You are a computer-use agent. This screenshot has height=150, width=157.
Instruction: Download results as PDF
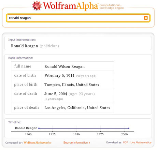126,142
